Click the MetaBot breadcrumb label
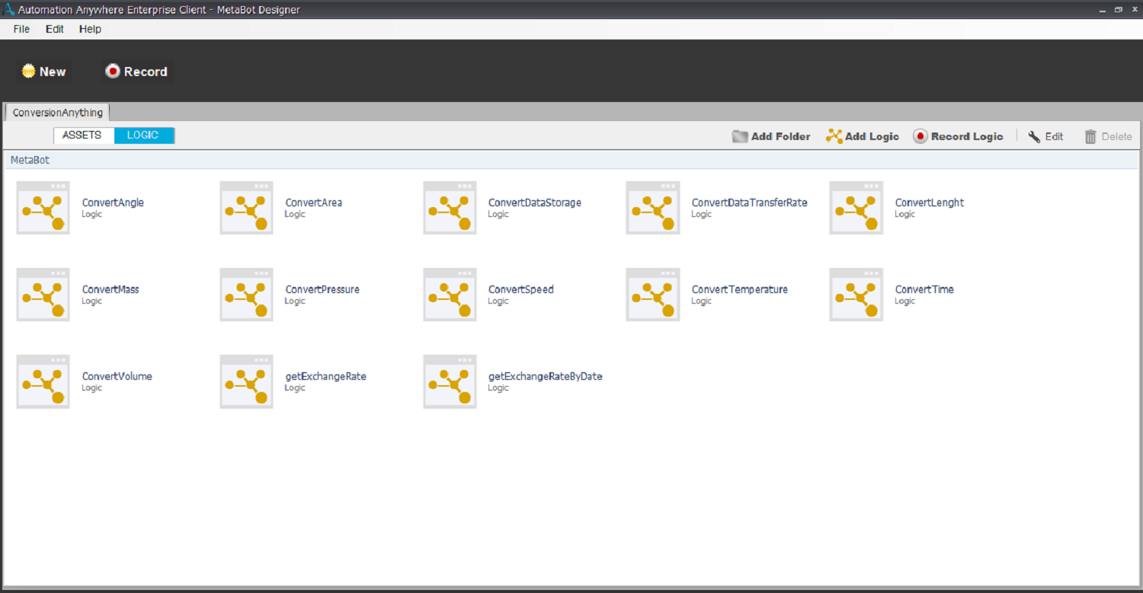The height and width of the screenshot is (593, 1143). 30,160
